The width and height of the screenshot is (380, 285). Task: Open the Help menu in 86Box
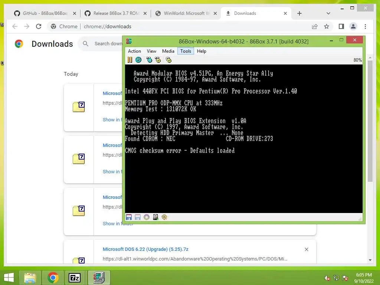click(x=202, y=51)
